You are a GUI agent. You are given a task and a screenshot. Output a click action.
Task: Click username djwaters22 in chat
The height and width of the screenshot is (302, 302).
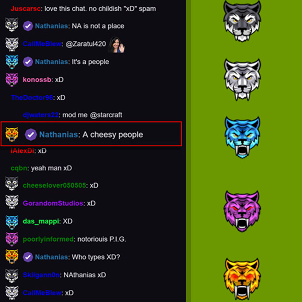tap(41, 115)
